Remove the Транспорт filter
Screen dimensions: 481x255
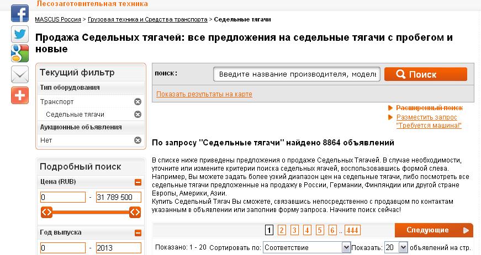(x=138, y=101)
